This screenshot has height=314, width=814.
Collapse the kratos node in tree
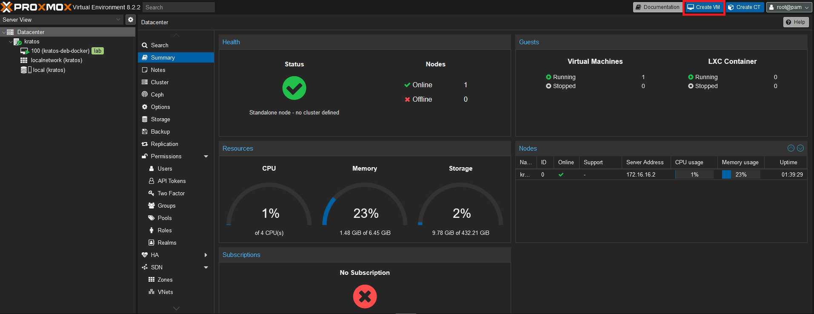[11, 42]
